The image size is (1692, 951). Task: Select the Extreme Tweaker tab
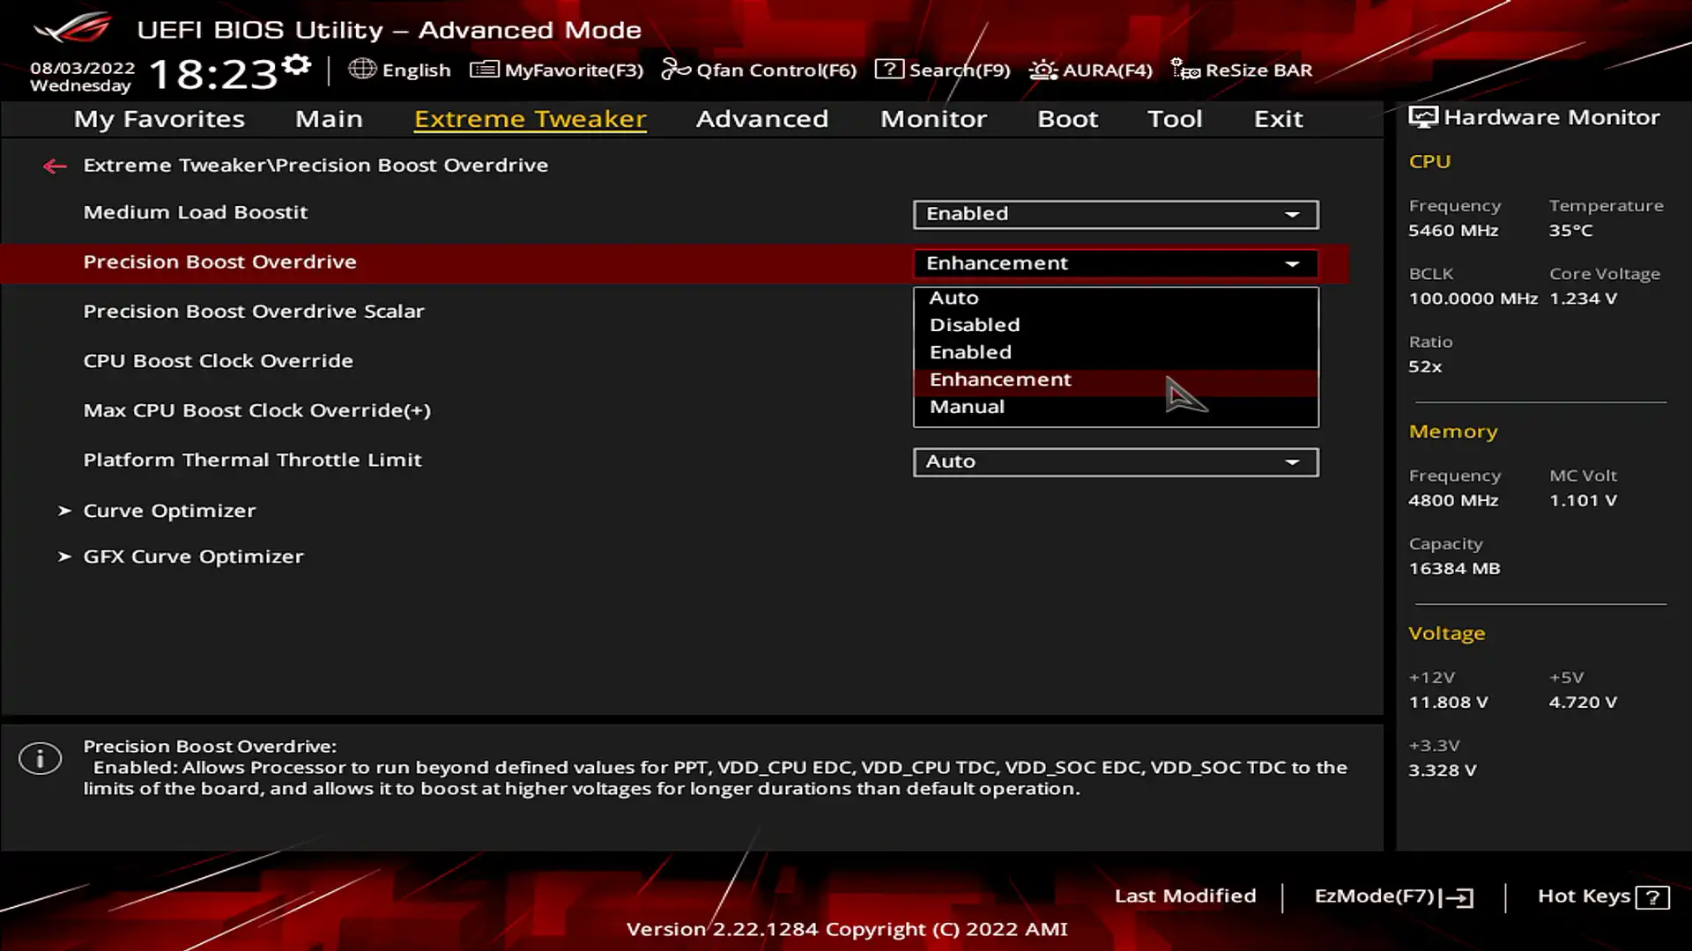(531, 117)
